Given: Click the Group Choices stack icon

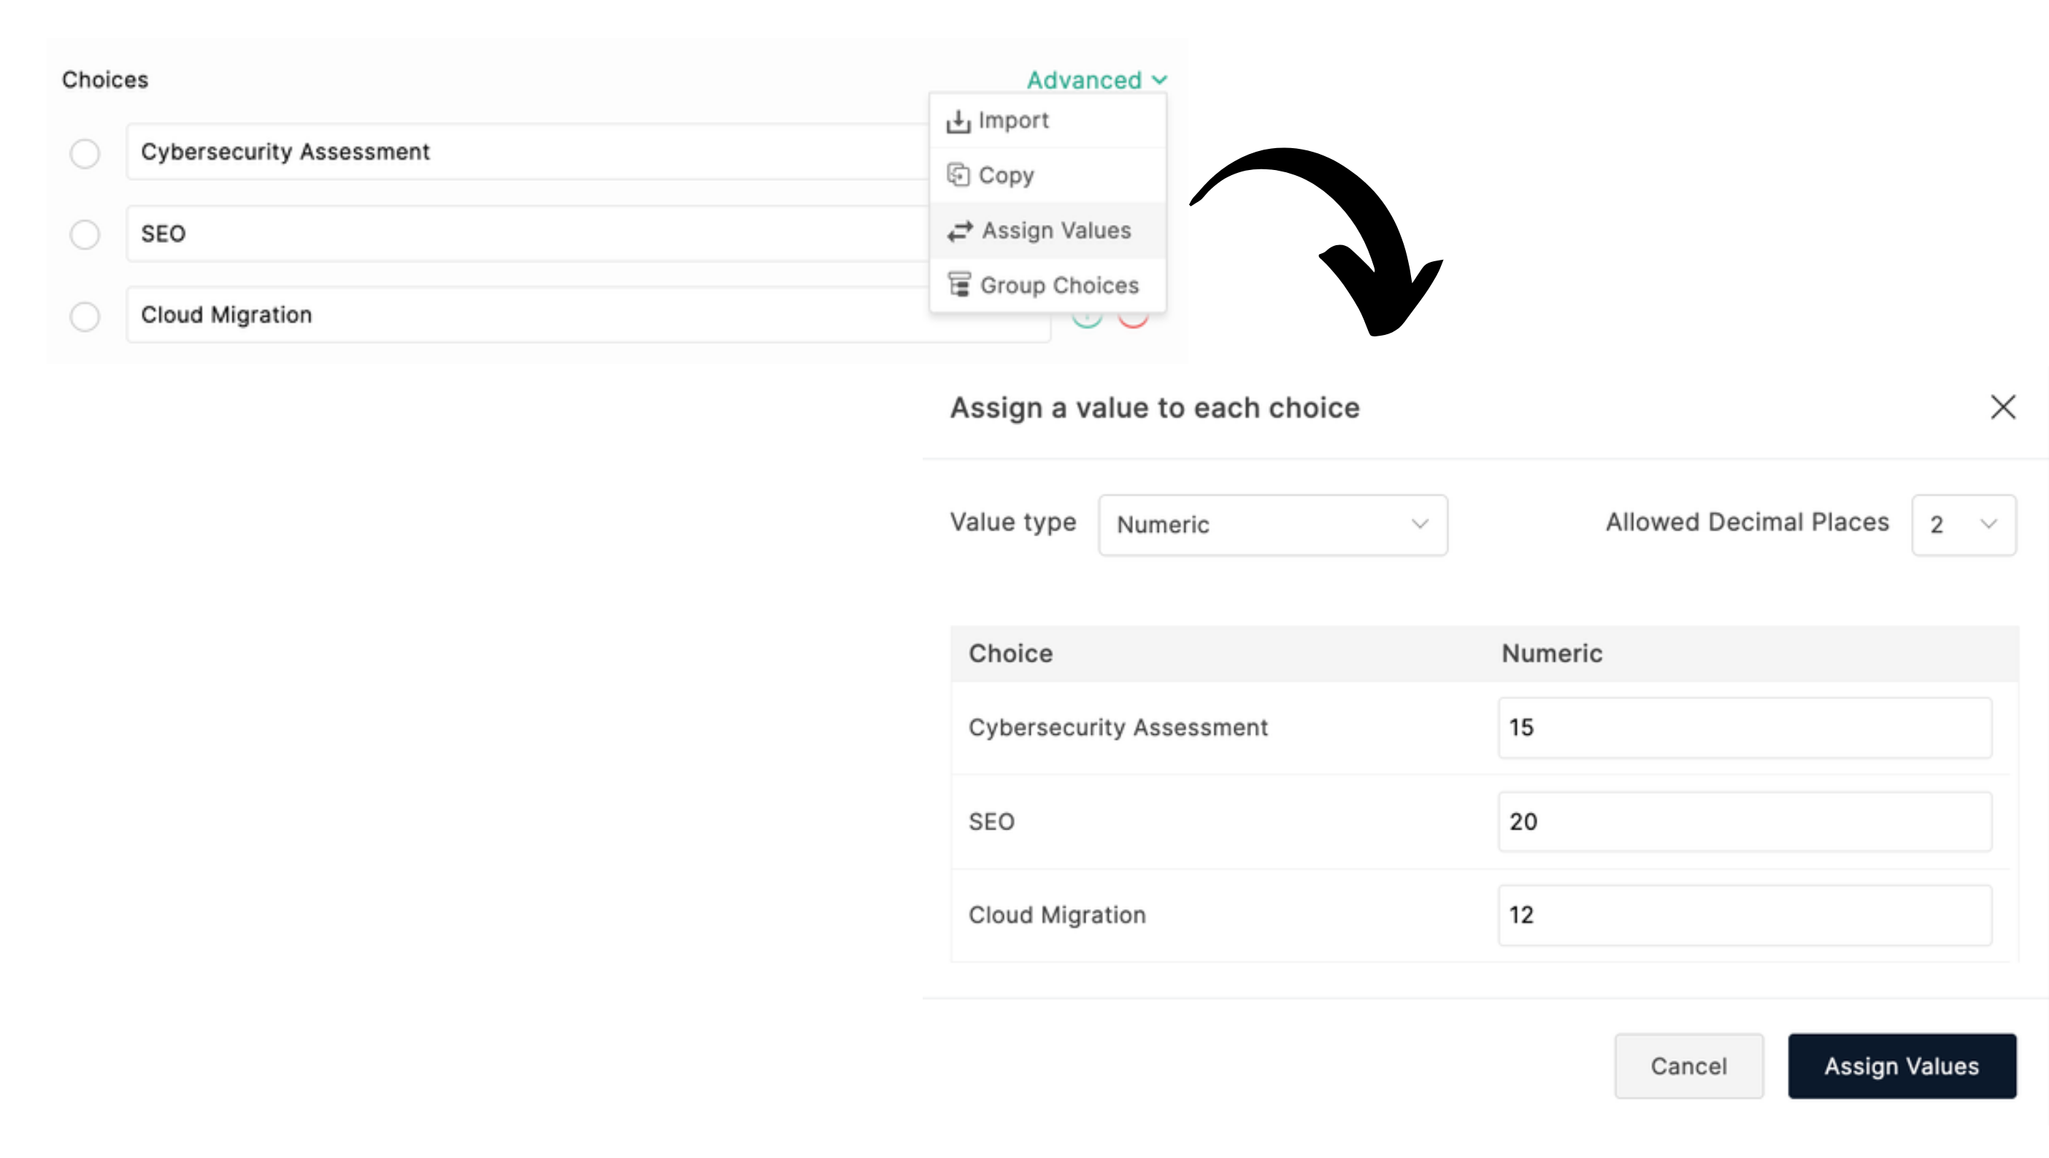Looking at the screenshot, I should (959, 285).
